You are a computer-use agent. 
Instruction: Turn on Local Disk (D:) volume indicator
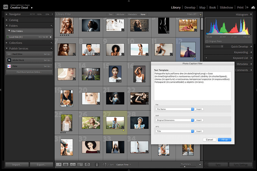7,37
